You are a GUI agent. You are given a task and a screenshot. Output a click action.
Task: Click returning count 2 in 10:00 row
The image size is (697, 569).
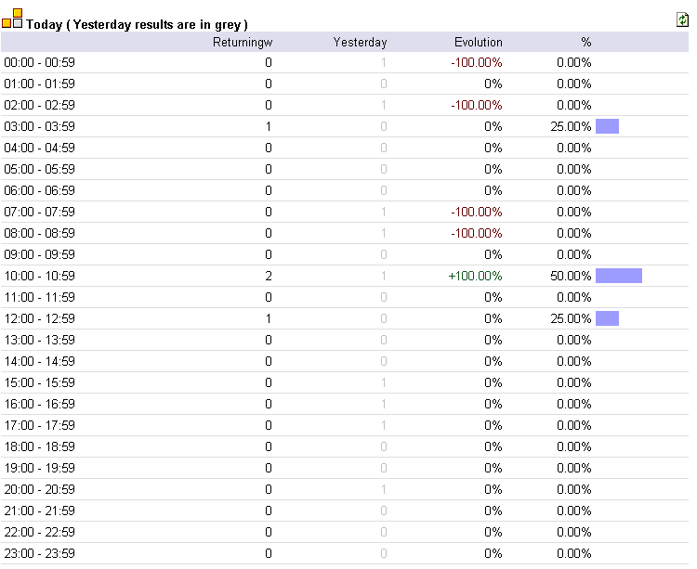click(269, 276)
